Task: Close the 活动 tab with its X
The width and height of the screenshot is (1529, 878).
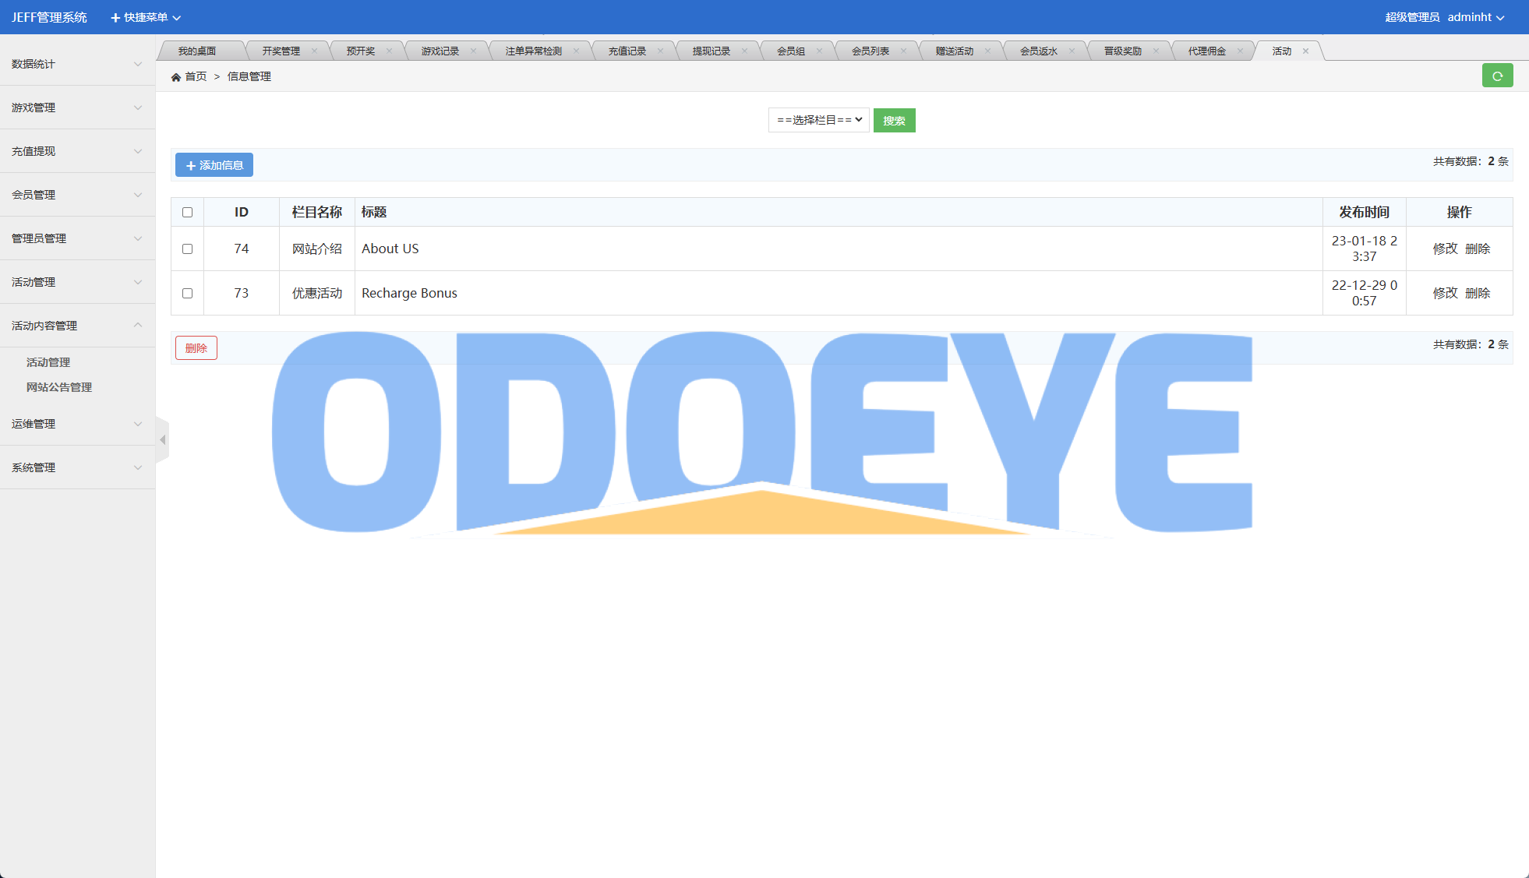Action: 1305,51
